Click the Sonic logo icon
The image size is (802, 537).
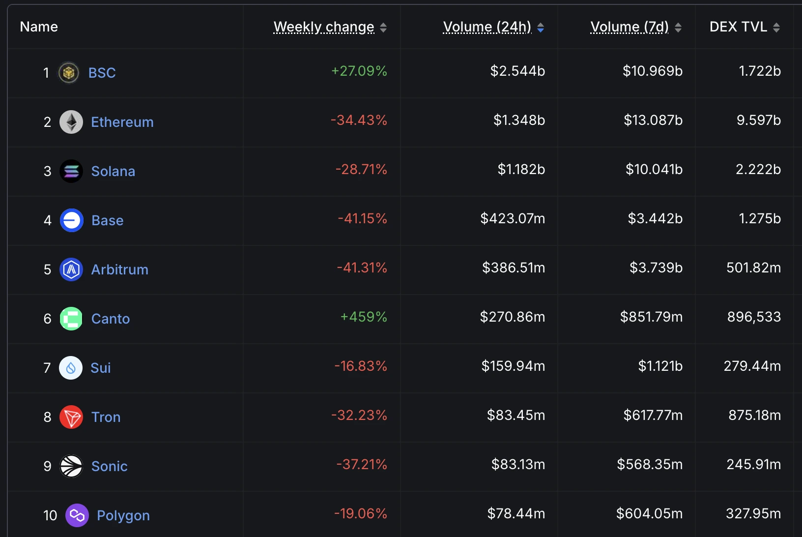pos(71,466)
